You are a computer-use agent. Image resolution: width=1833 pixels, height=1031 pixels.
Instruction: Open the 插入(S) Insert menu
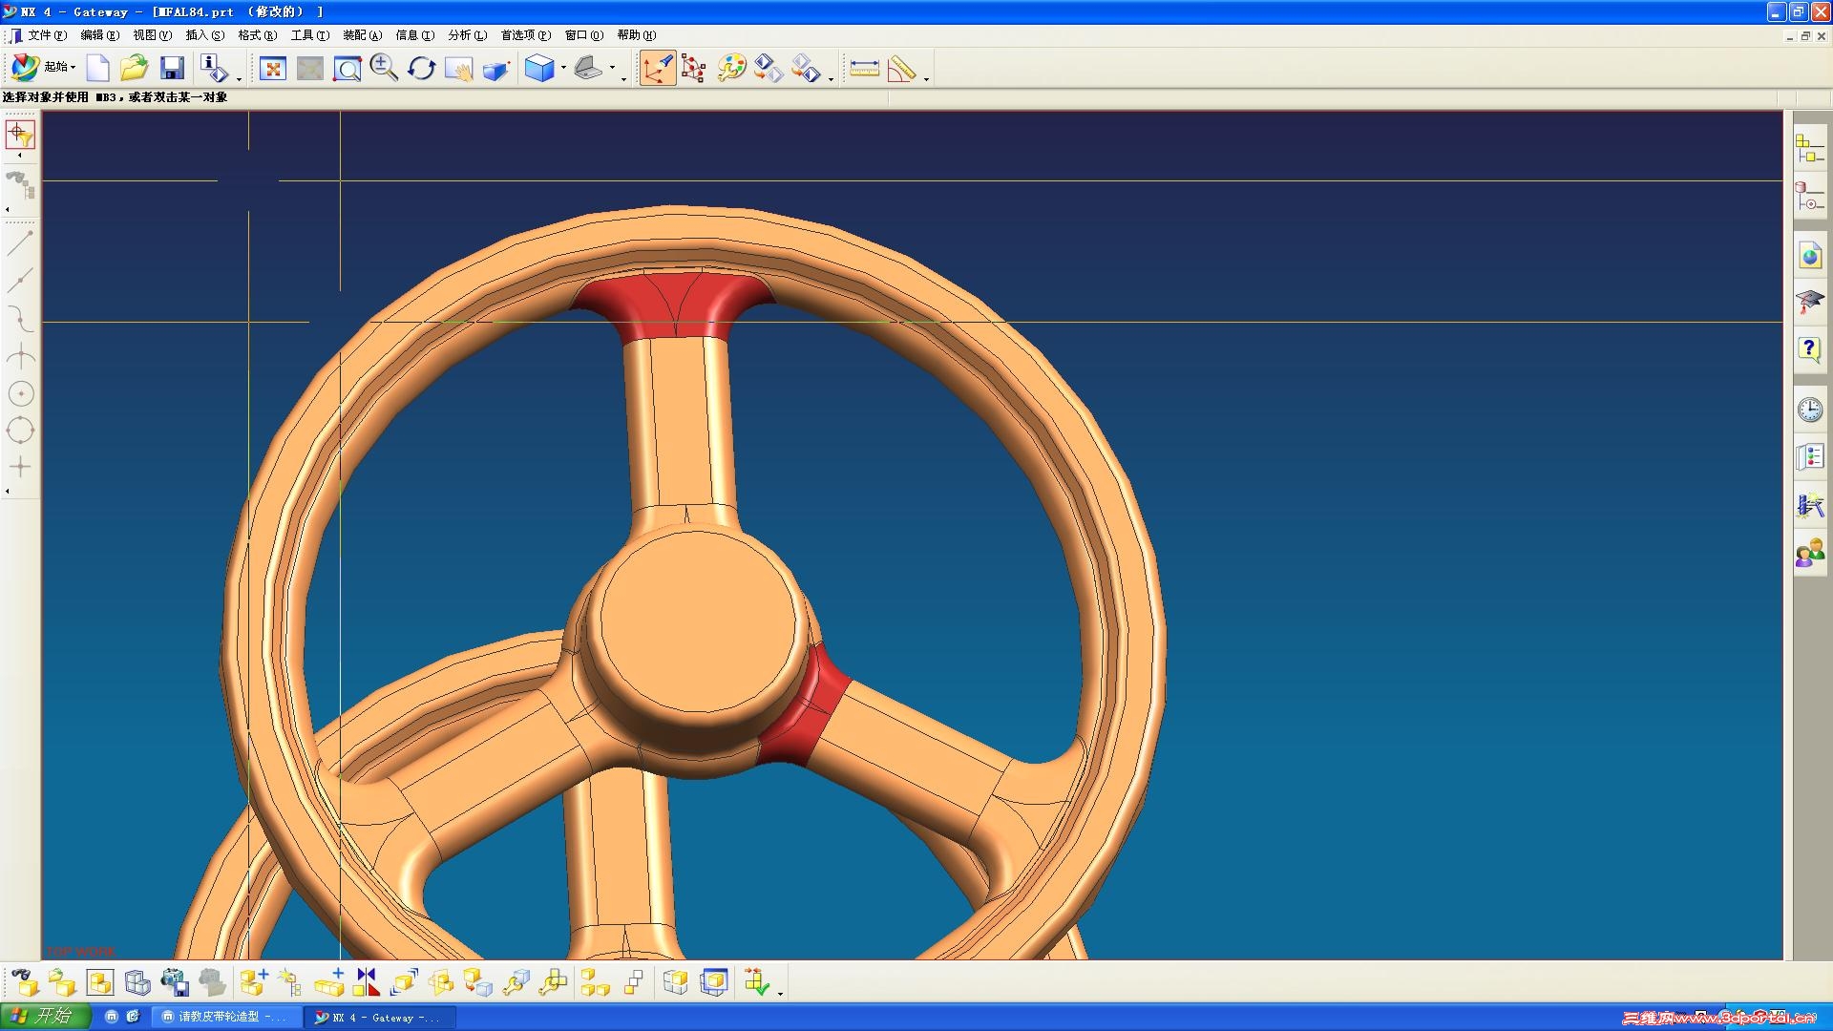(x=205, y=35)
